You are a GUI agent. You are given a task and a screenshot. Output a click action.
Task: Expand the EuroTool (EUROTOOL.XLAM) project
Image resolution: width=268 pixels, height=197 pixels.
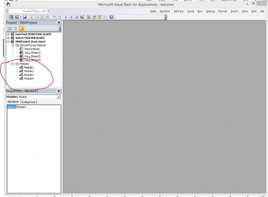[x=8, y=34]
